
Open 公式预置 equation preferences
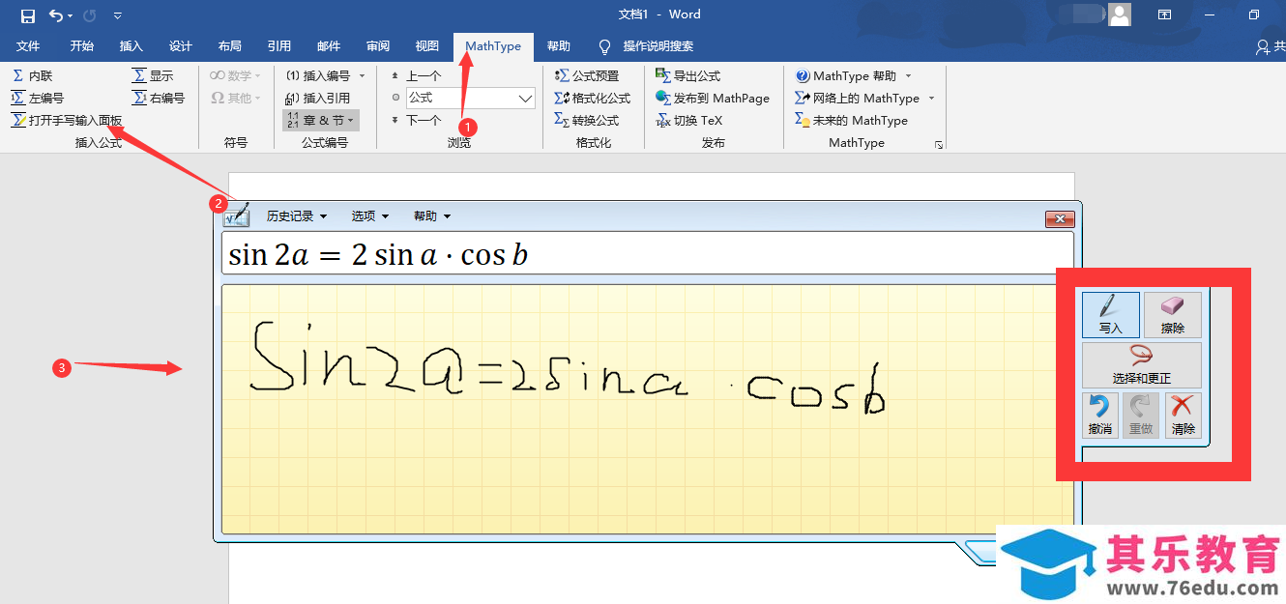coord(587,75)
